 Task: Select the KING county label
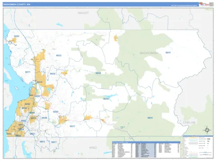[x=93, y=148]
